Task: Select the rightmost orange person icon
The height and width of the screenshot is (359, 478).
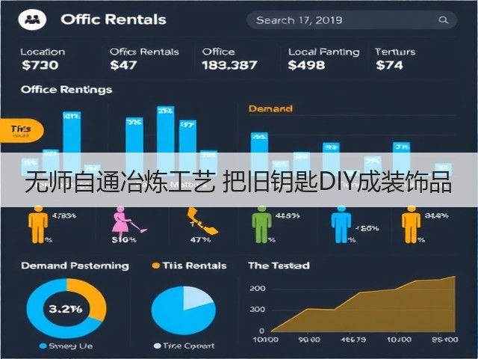Action: click(x=412, y=224)
